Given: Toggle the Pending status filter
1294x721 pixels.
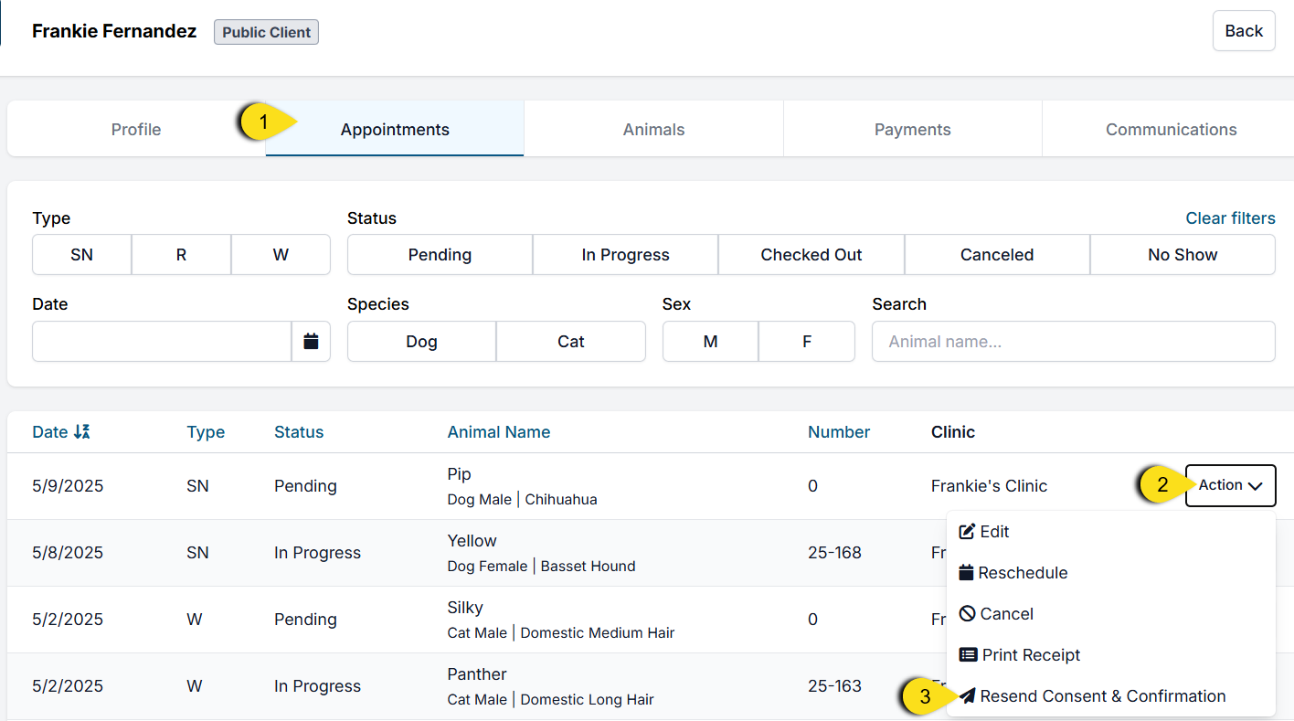Looking at the screenshot, I should pyautogui.click(x=440, y=255).
